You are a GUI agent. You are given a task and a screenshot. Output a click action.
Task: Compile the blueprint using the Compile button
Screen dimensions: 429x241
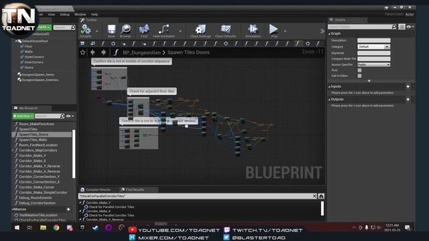tap(85, 31)
